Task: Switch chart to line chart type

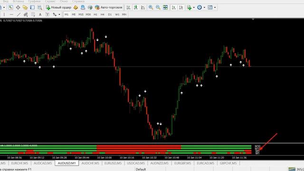Action: pyautogui.click(x=143, y=8)
